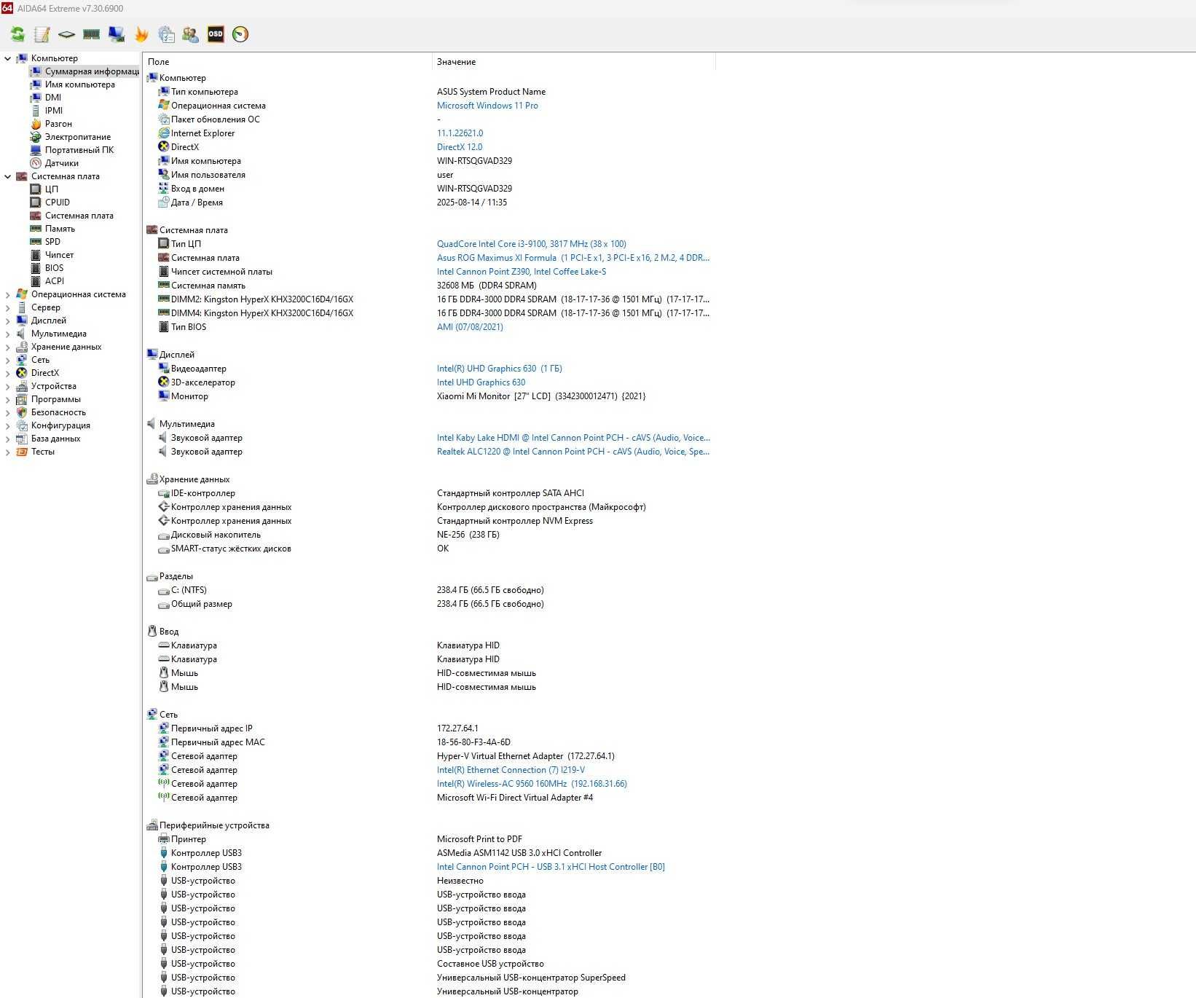Open Realtek ALC1220 sound adapter link

click(573, 452)
